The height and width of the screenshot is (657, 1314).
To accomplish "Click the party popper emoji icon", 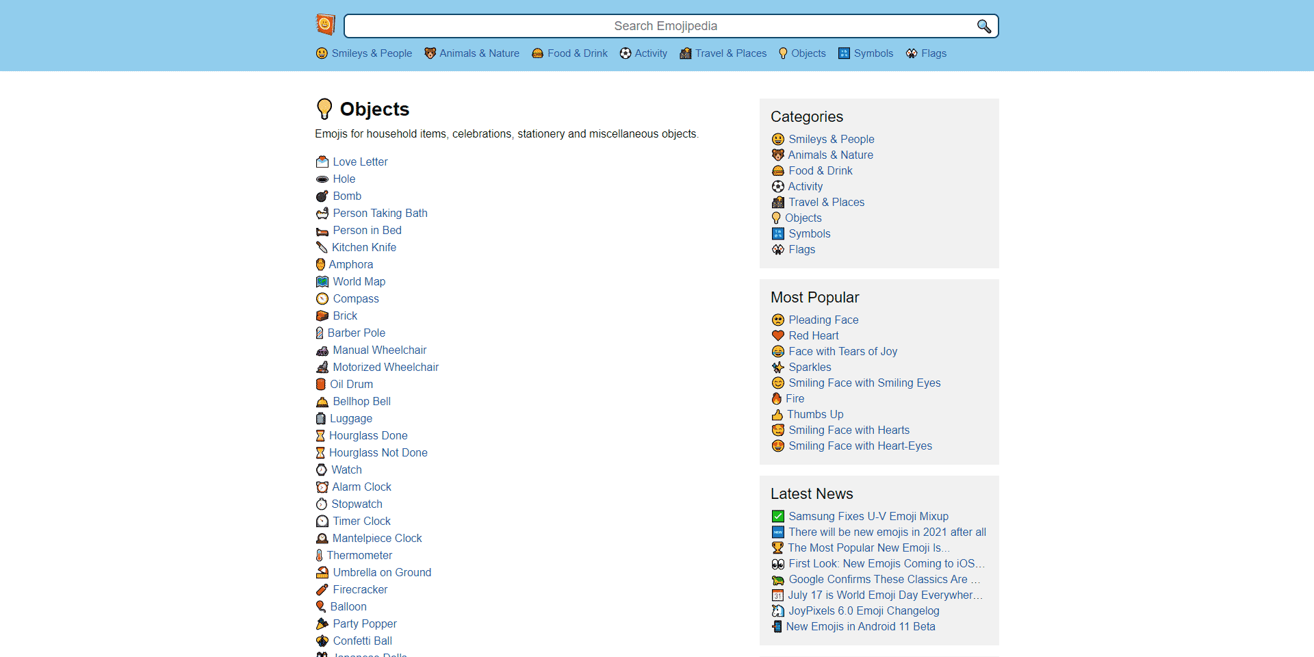I will (x=322, y=624).
